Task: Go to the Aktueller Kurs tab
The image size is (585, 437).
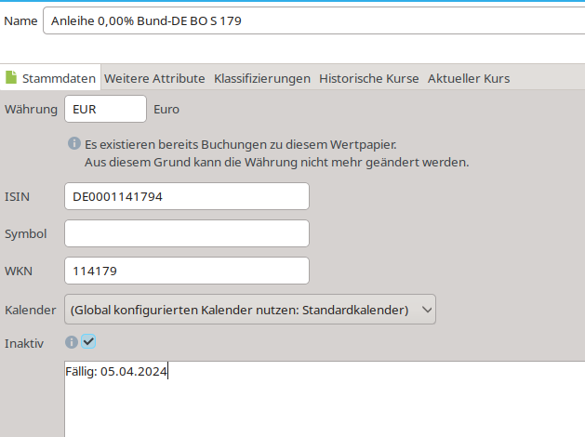Action: click(x=468, y=79)
